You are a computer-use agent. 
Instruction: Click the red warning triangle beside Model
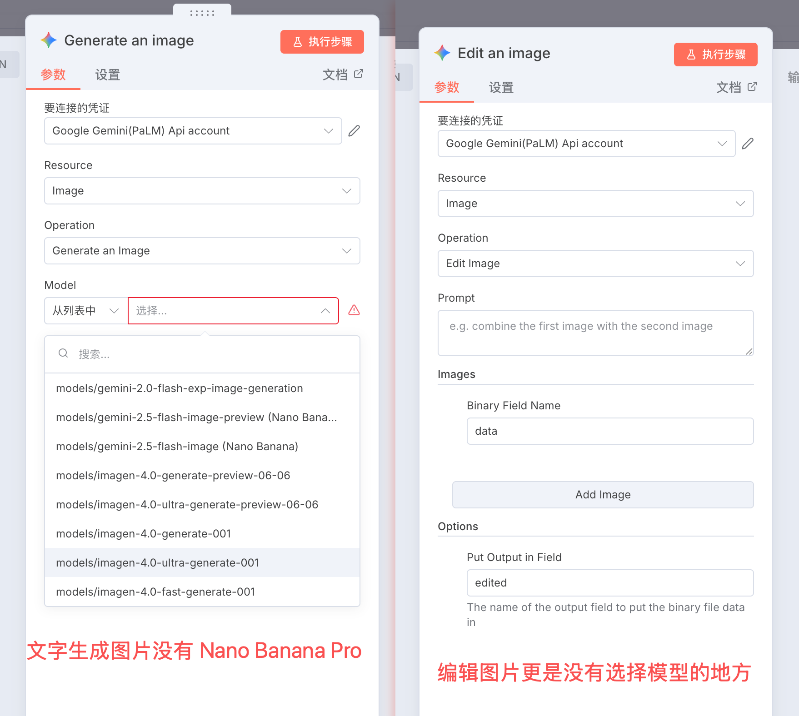(354, 310)
